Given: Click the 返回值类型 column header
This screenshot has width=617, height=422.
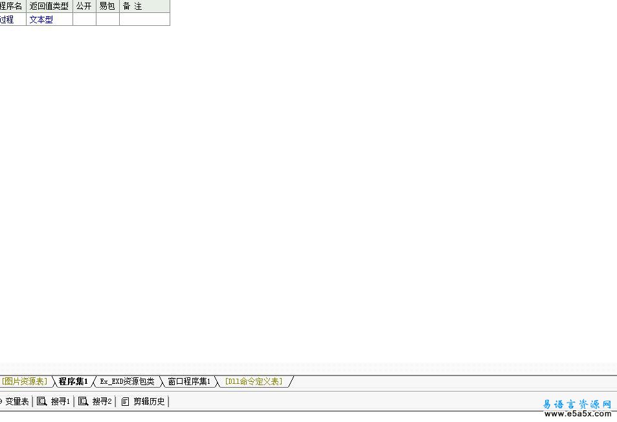Looking at the screenshot, I should (x=50, y=6).
